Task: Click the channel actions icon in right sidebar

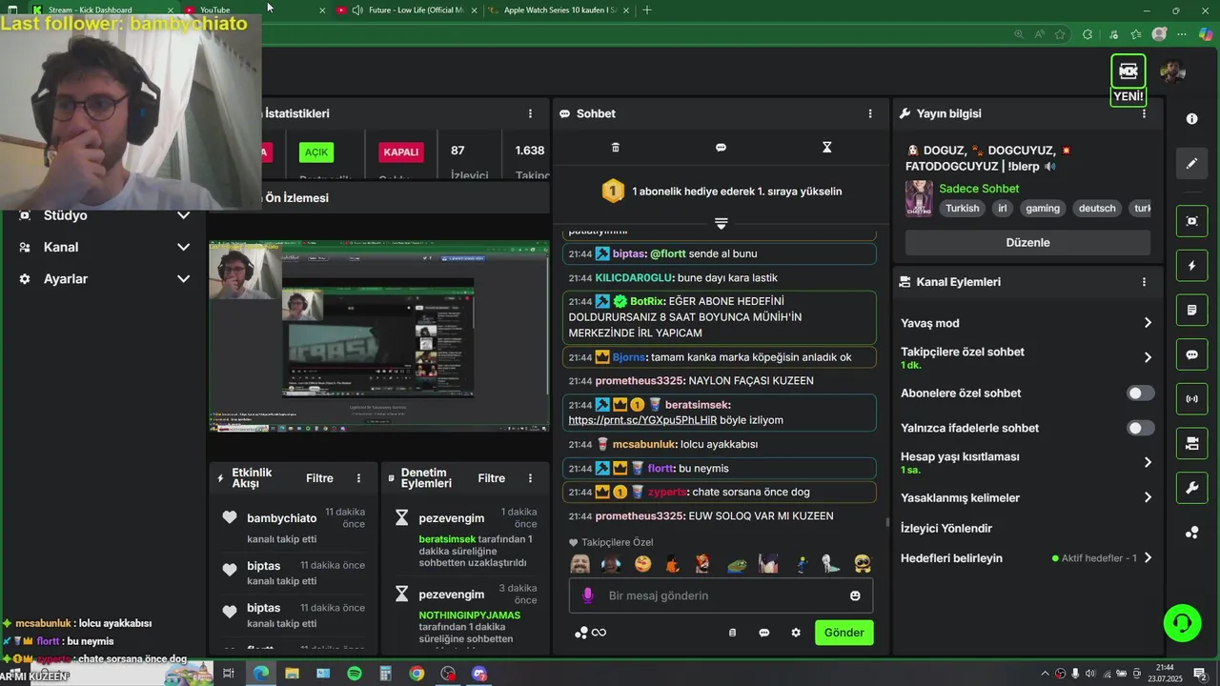Action: (1191, 444)
